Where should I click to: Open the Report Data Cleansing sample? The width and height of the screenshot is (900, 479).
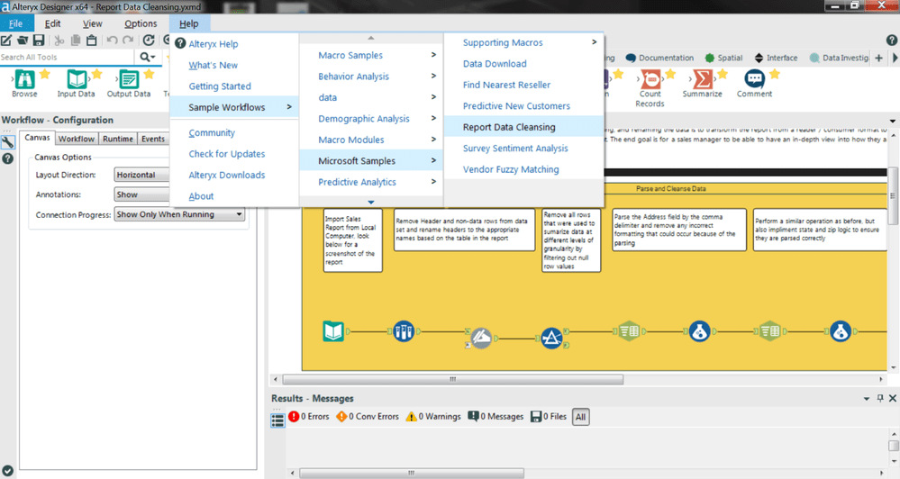coord(523,127)
